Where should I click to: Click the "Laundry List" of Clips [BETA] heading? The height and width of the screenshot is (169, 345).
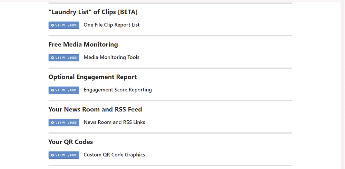pyautogui.click(x=93, y=12)
